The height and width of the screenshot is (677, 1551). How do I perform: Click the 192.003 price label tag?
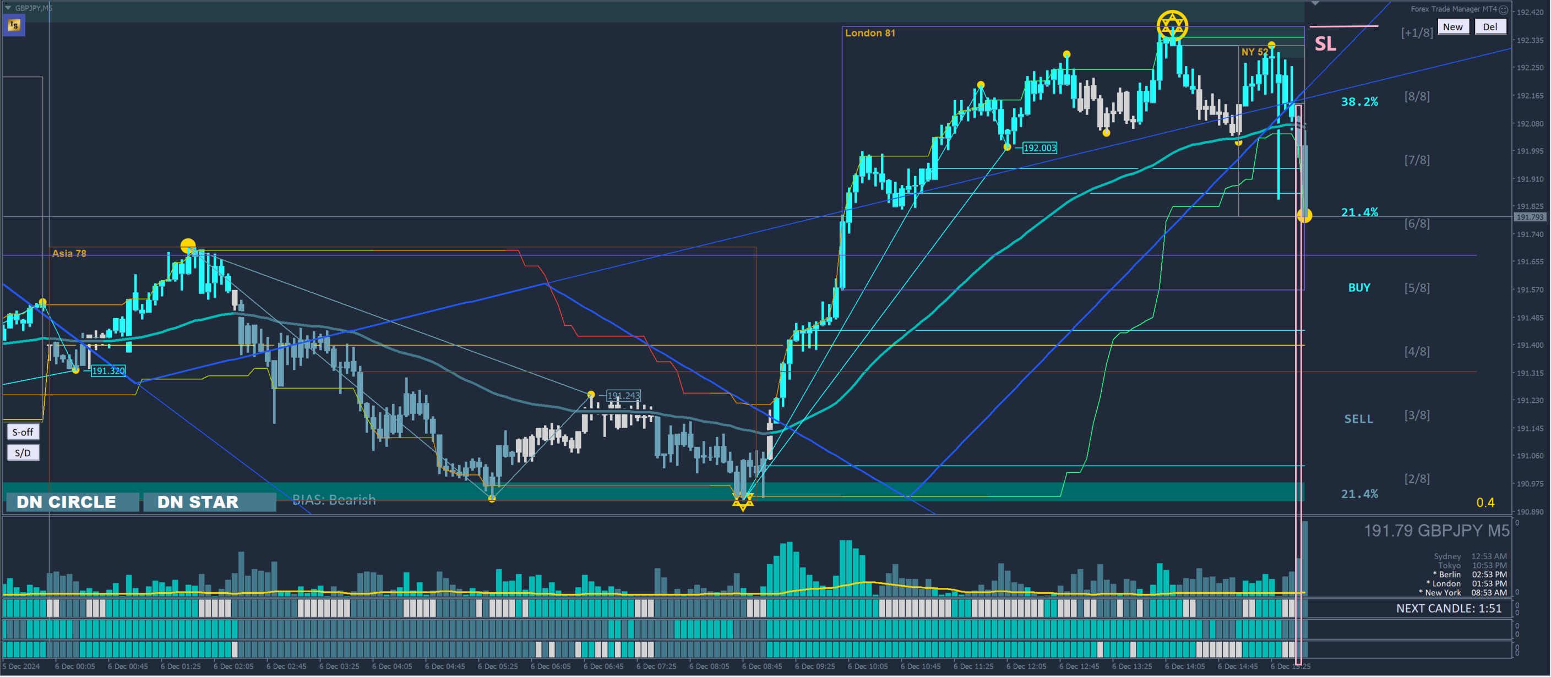pyautogui.click(x=1039, y=148)
